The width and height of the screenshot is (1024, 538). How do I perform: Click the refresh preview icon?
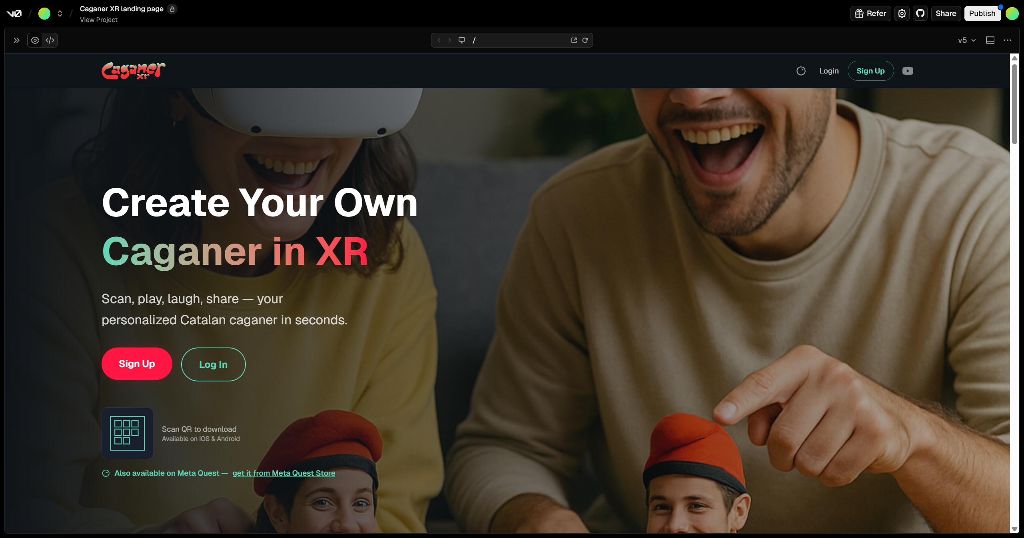click(585, 40)
